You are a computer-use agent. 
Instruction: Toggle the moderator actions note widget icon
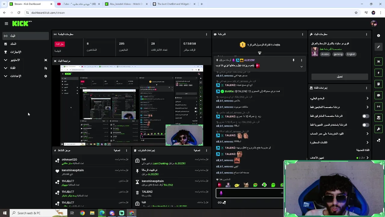pos(378,84)
